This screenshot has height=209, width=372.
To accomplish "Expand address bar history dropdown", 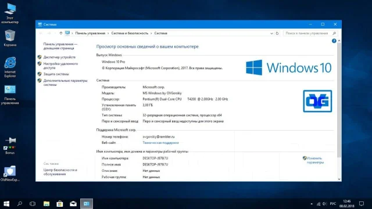I will click(271, 34).
